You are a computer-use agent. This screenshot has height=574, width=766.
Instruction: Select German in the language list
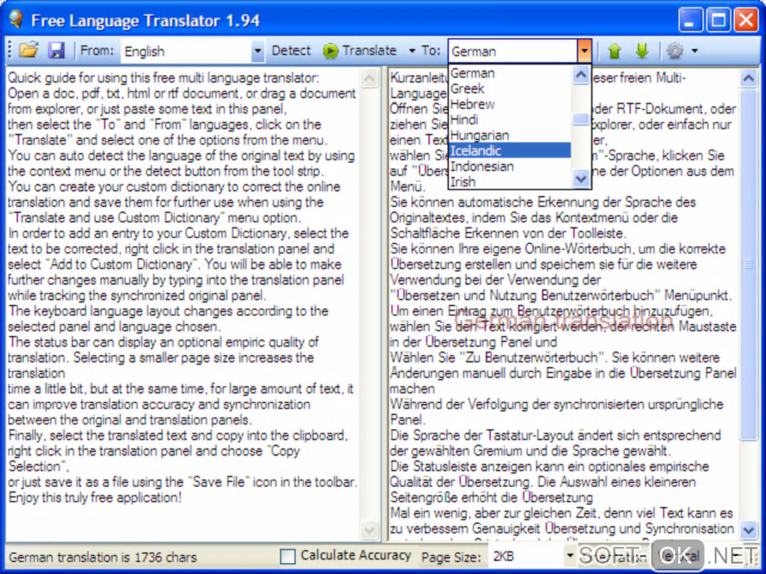click(510, 74)
